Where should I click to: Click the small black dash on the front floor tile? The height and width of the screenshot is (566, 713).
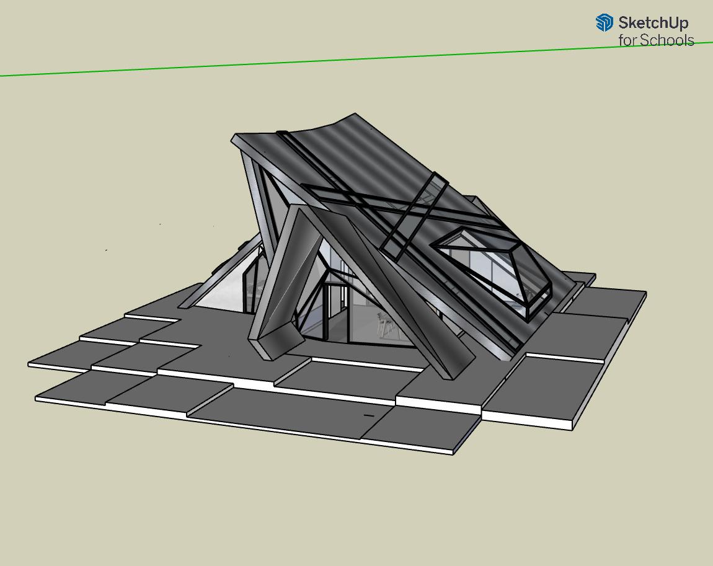click(368, 415)
